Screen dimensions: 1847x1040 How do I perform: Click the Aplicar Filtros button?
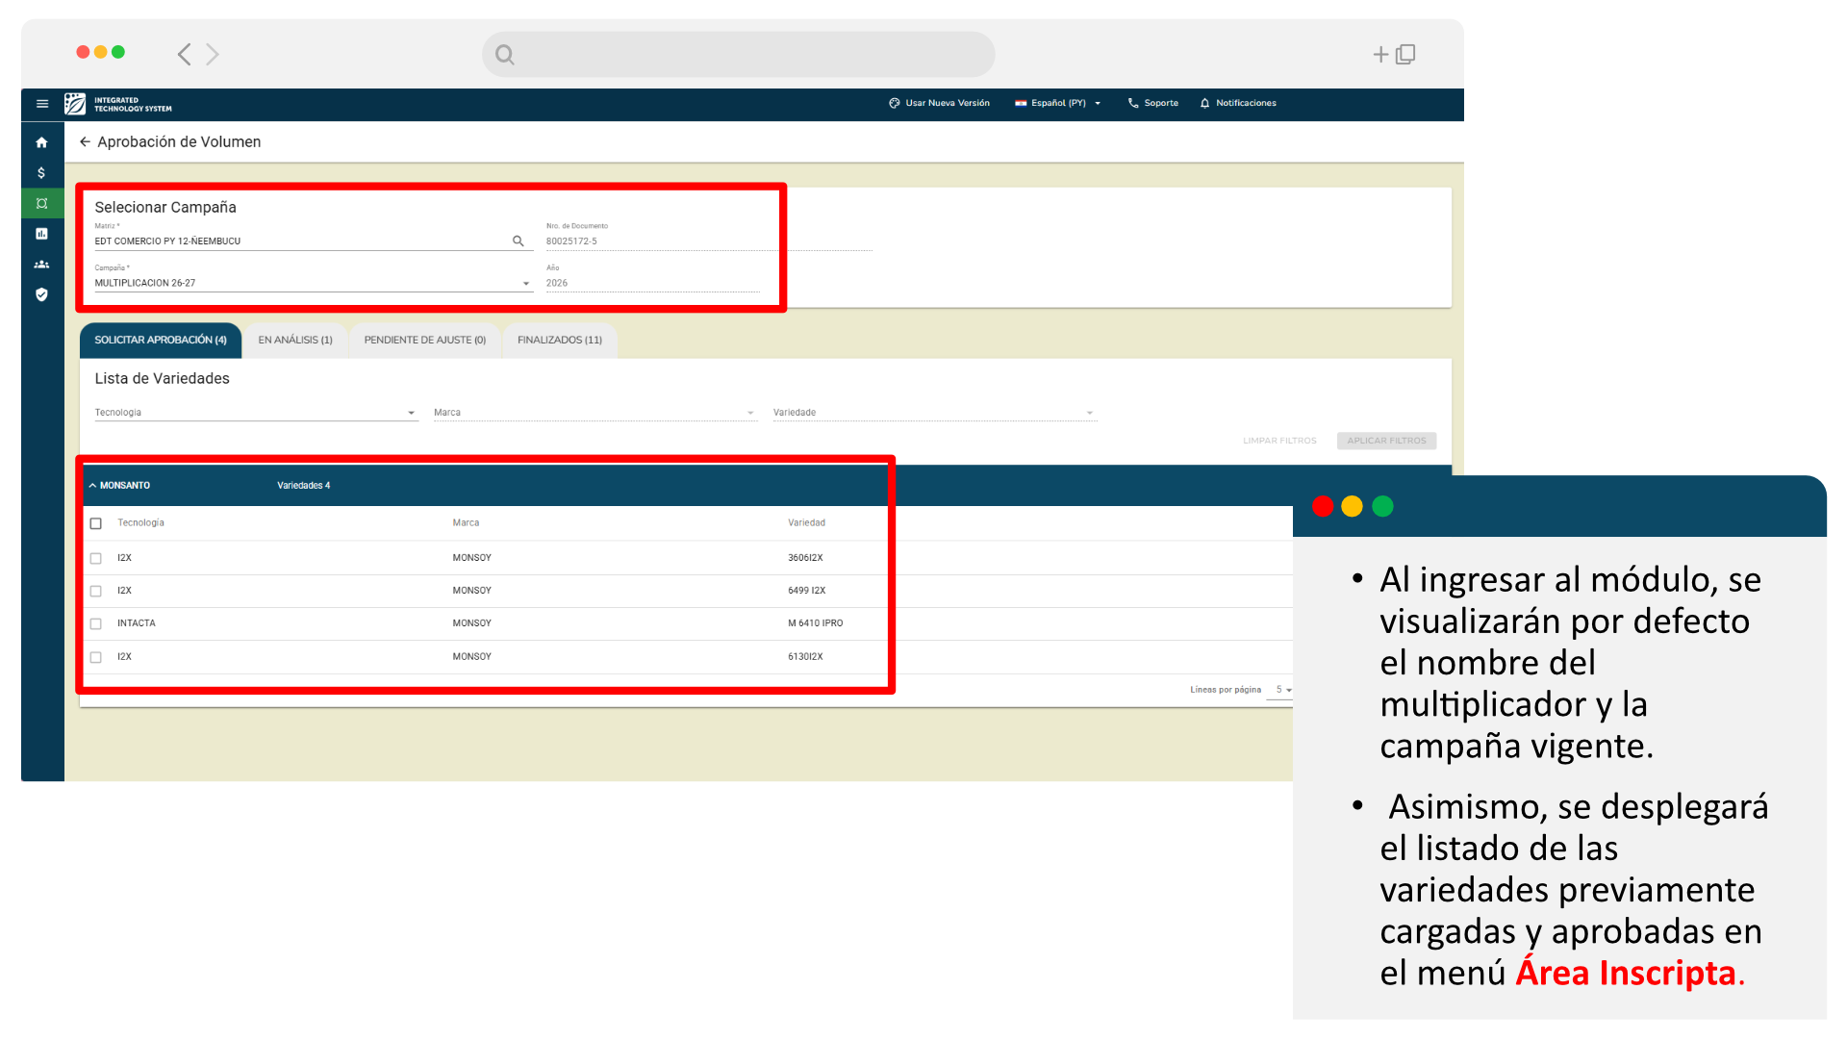pyautogui.click(x=1386, y=441)
